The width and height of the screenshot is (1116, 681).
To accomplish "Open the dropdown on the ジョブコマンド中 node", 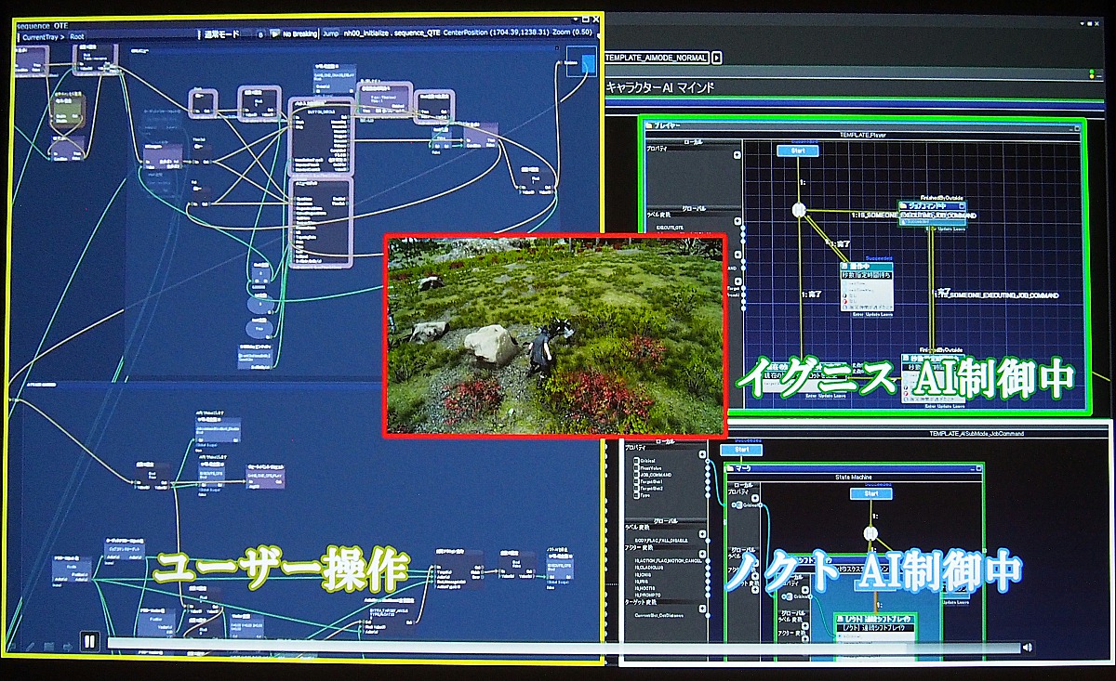I will pos(961,206).
